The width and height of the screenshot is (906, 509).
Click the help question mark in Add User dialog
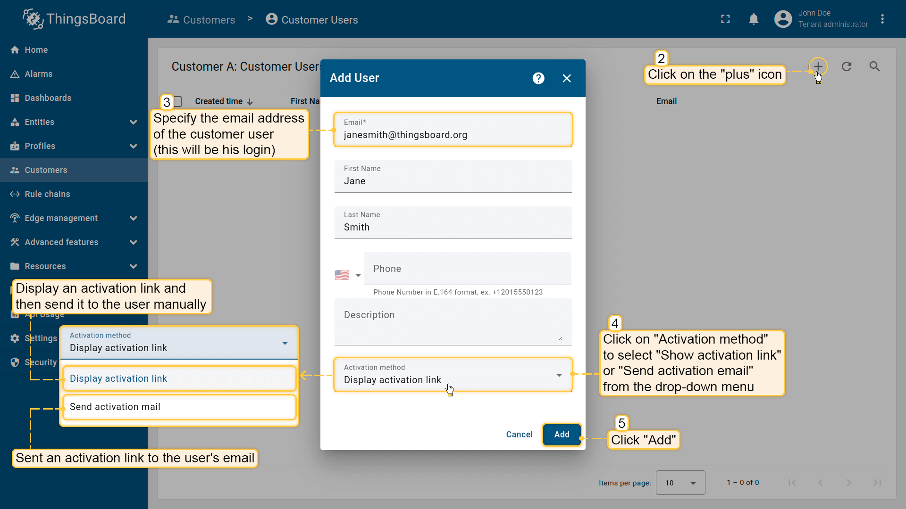538,78
